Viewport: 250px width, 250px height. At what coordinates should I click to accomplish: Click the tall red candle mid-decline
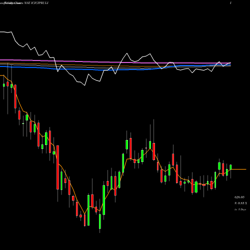(58, 167)
